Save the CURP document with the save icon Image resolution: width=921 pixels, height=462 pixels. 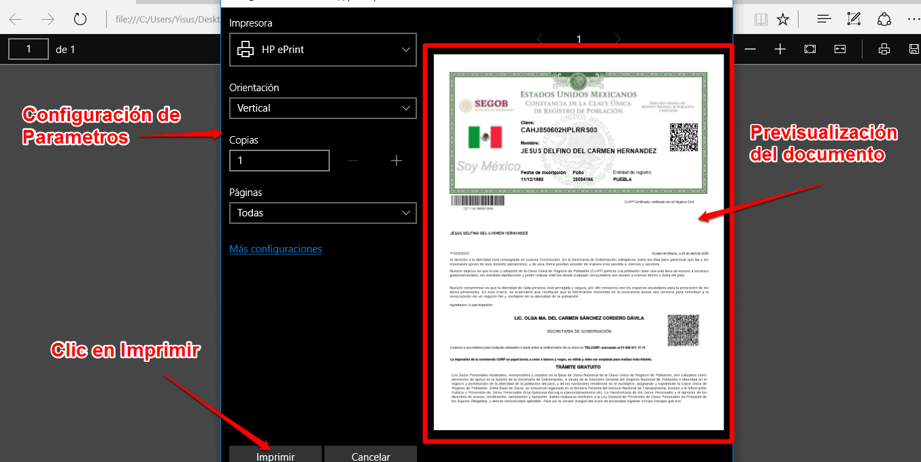coord(914,48)
